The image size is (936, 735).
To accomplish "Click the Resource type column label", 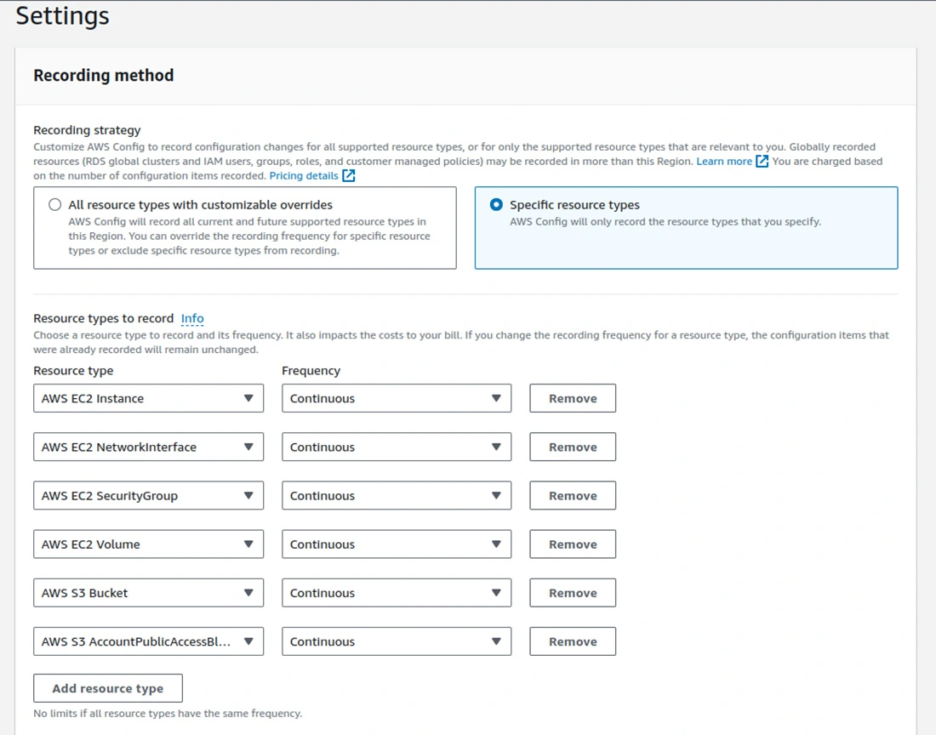I will click(x=73, y=371).
